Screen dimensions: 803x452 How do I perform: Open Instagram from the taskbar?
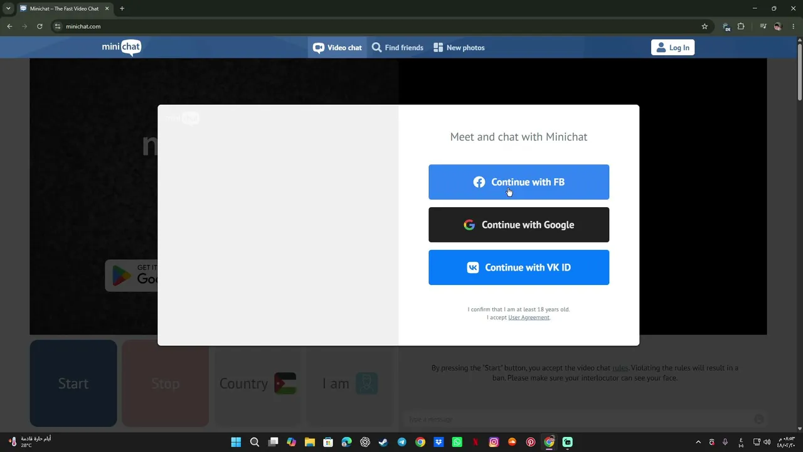point(494,442)
